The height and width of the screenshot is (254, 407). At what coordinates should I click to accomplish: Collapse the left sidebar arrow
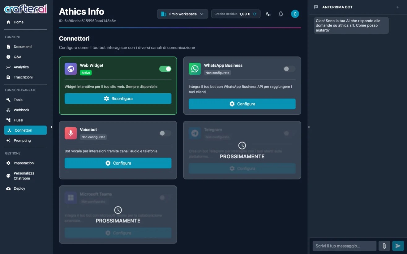(x=51, y=127)
